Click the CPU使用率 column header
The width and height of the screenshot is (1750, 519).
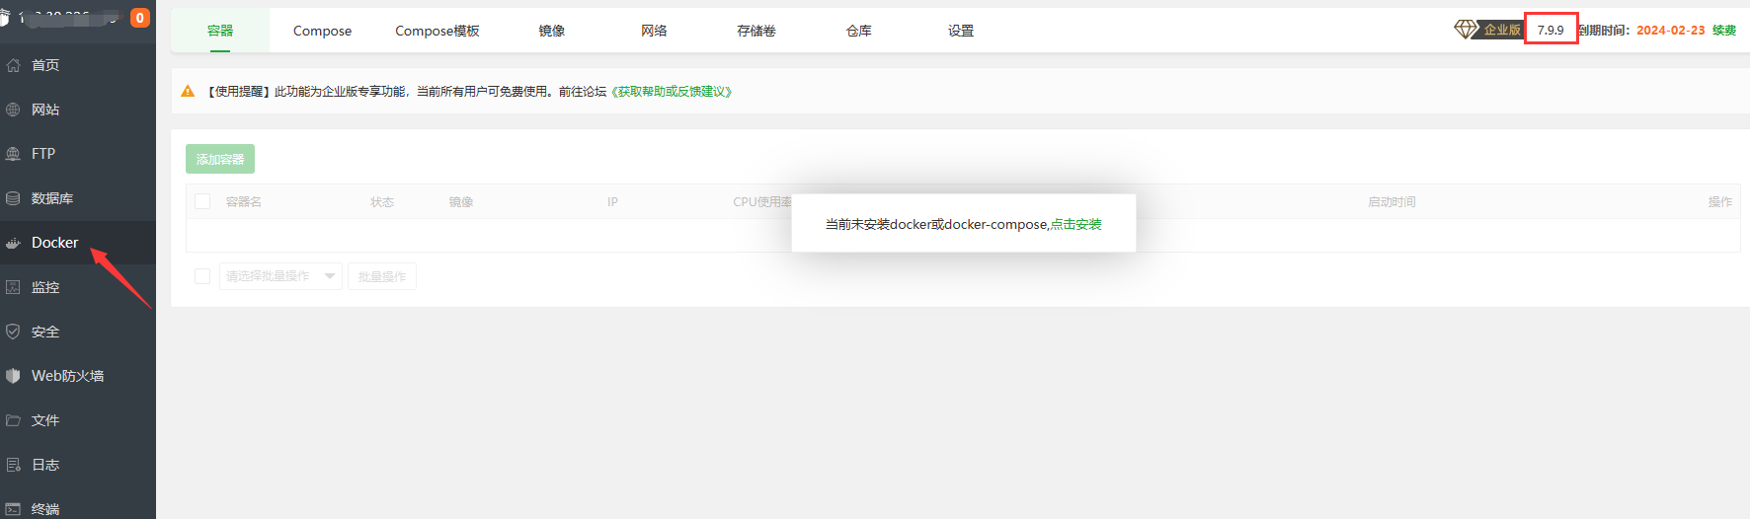pyautogui.click(x=762, y=202)
